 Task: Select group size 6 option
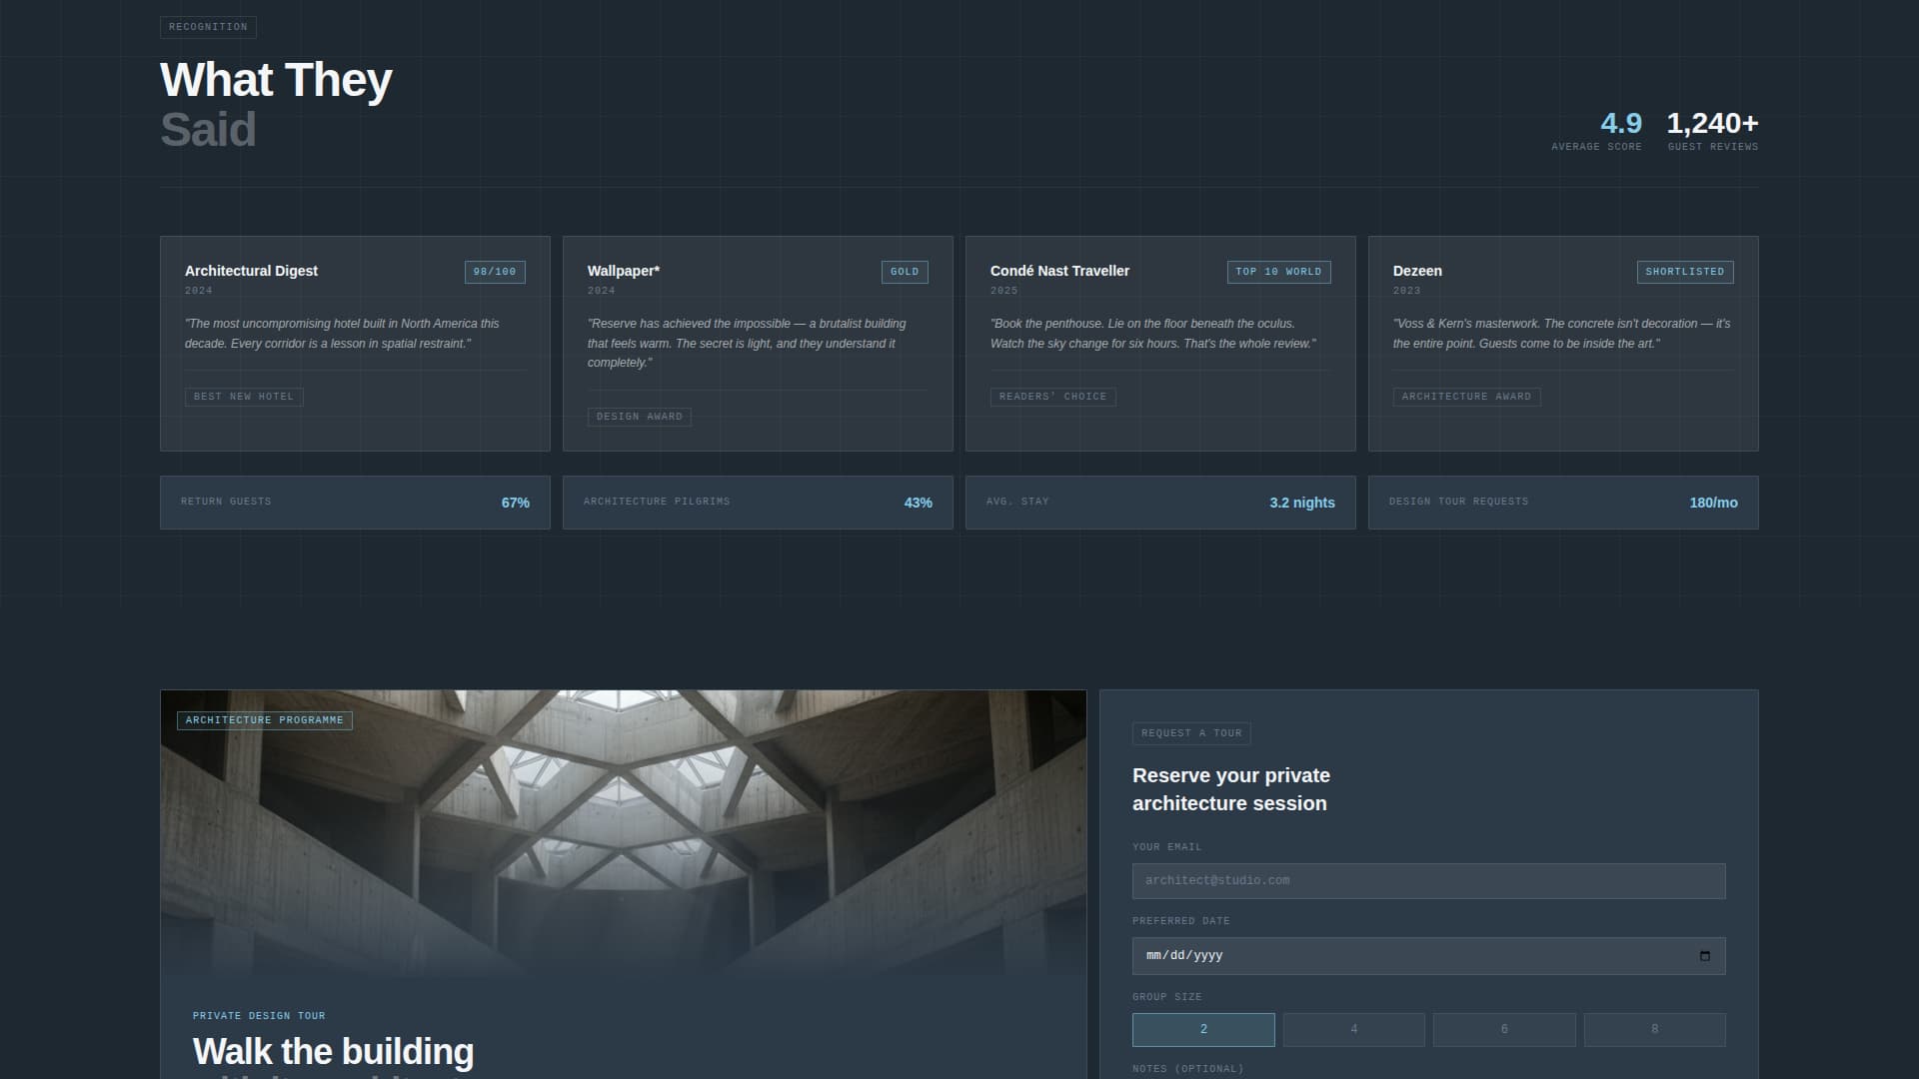(1504, 1028)
